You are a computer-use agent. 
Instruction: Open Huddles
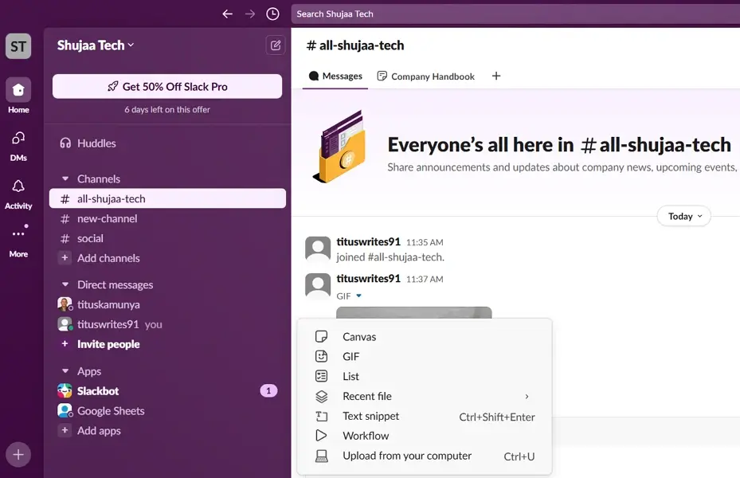click(x=167, y=143)
